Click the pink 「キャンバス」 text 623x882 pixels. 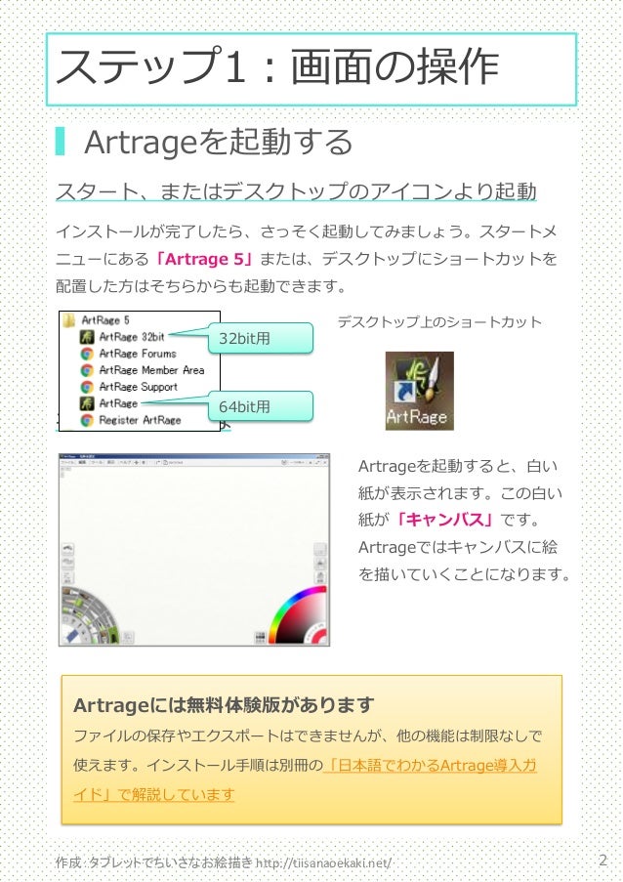tap(443, 520)
